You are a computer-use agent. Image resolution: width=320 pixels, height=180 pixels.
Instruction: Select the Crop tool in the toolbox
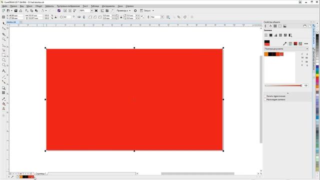3,34
